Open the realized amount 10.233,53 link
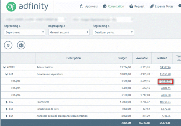 point(165,102)
